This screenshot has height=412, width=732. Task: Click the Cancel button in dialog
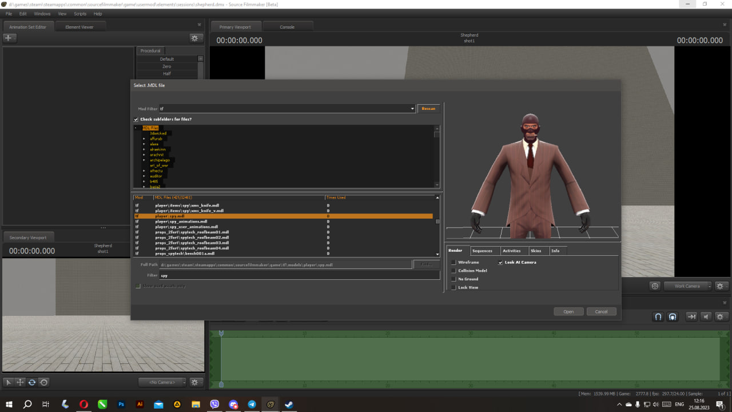601,312
